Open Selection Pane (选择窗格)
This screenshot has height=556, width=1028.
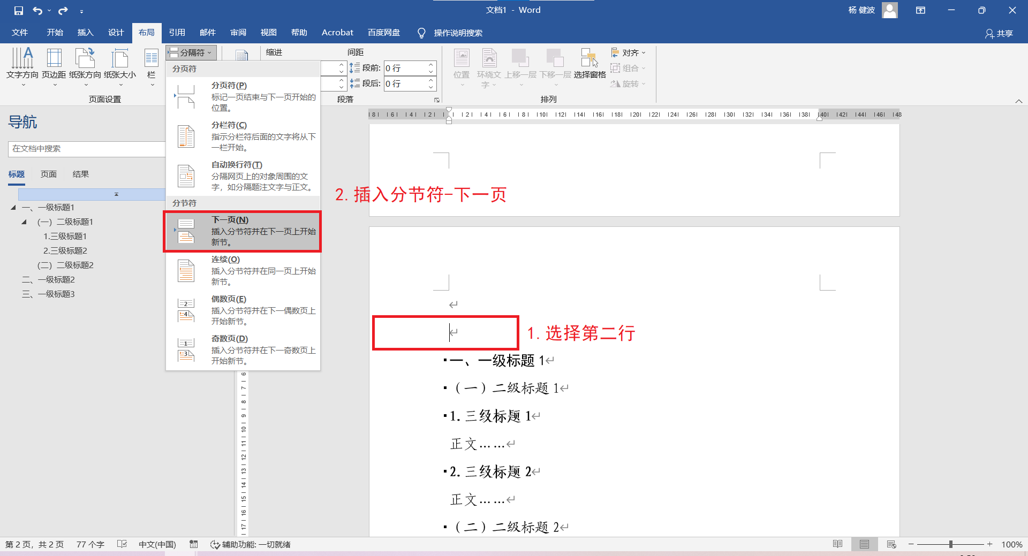[589, 64]
